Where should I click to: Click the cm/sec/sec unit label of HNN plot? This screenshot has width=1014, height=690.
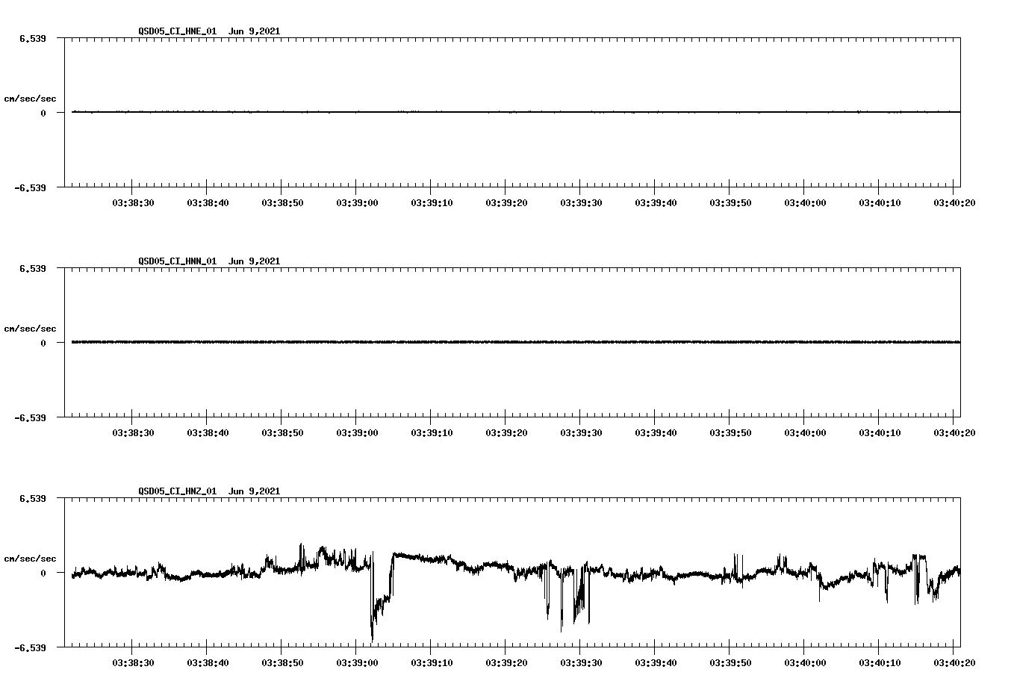pos(30,329)
